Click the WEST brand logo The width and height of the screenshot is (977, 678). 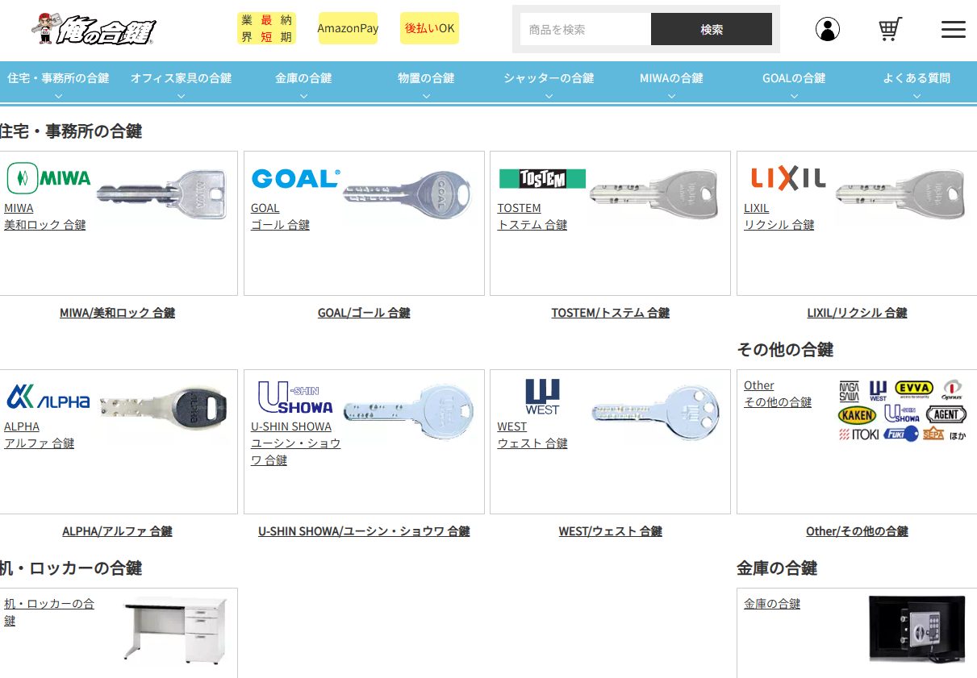coord(542,397)
